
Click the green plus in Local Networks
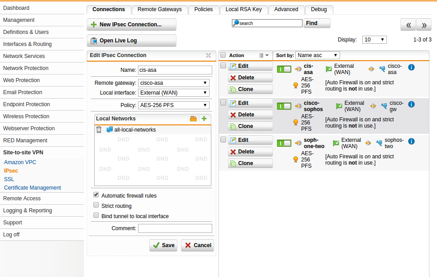click(204, 119)
